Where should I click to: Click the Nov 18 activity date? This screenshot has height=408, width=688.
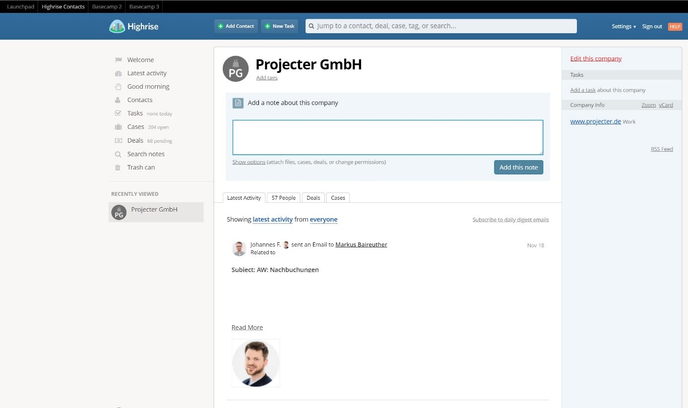(x=536, y=245)
